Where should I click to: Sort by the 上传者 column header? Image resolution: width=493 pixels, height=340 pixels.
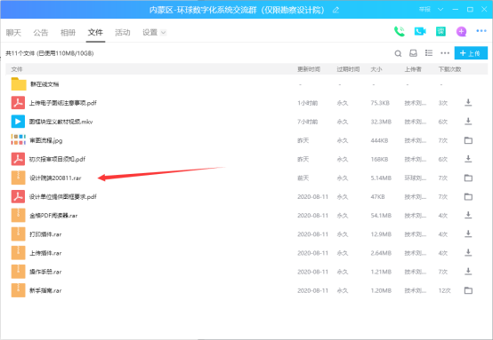click(x=413, y=69)
